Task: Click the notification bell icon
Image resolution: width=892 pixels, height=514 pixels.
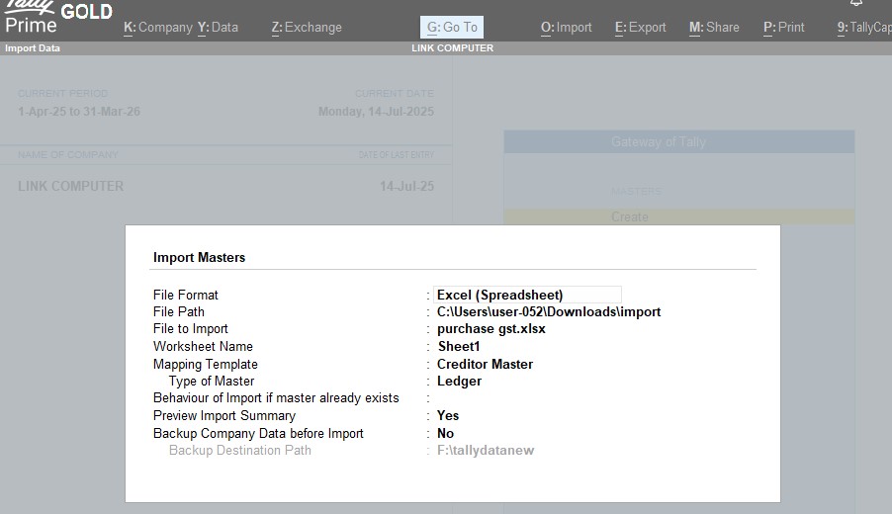Action: (856, 4)
